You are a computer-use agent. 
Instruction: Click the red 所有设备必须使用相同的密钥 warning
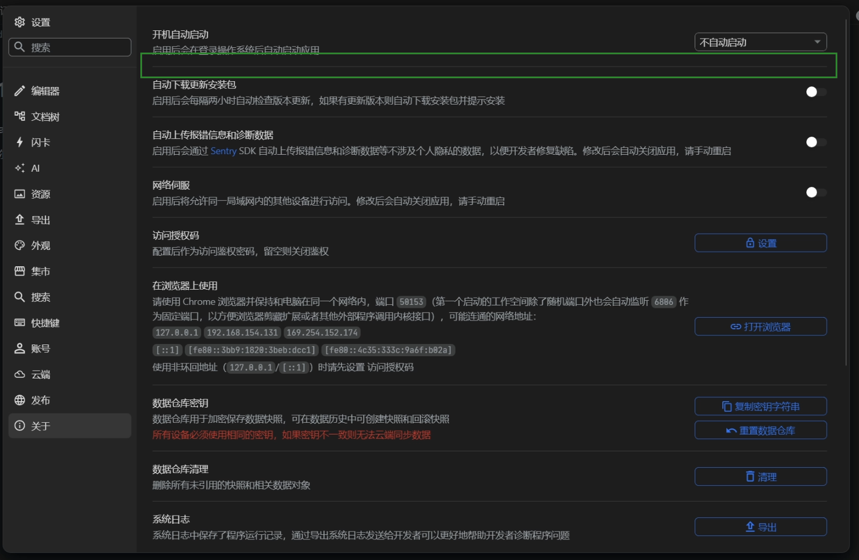(x=292, y=434)
